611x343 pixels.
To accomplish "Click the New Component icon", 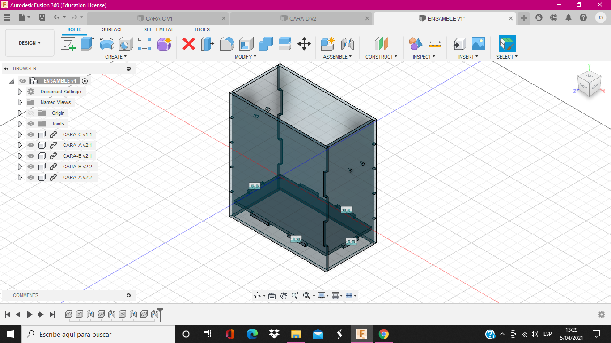I will pyautogui.click(x=328, y=44).
